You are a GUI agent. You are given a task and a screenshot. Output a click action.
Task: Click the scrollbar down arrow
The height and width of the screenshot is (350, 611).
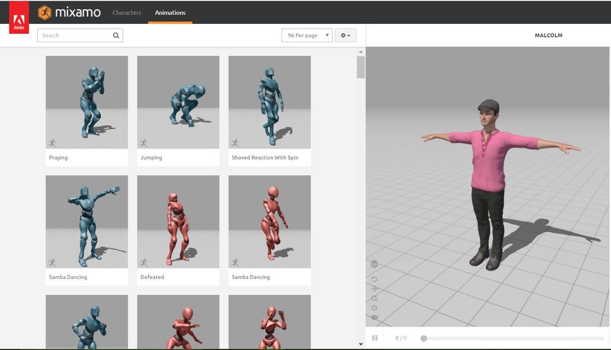(361, 344)
